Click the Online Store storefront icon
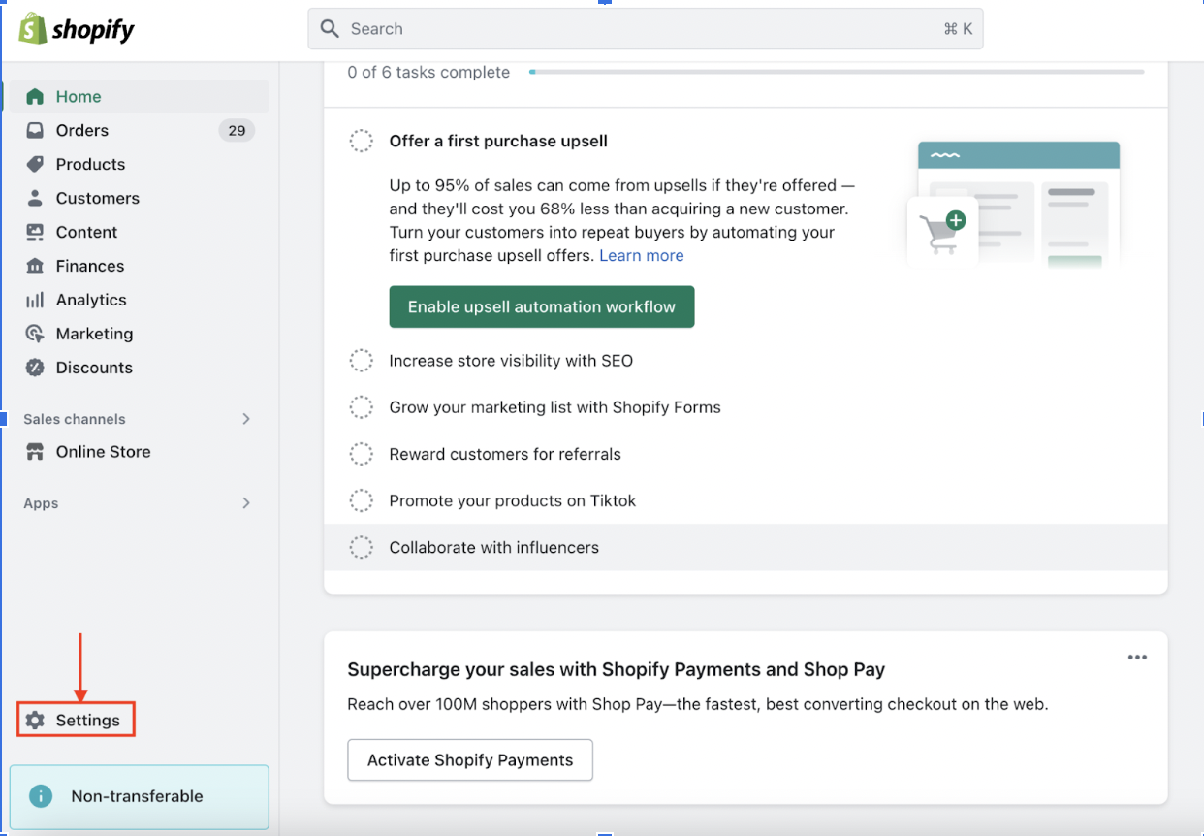1204x836 pixels. pyautogui.click(x=35, y=452)
